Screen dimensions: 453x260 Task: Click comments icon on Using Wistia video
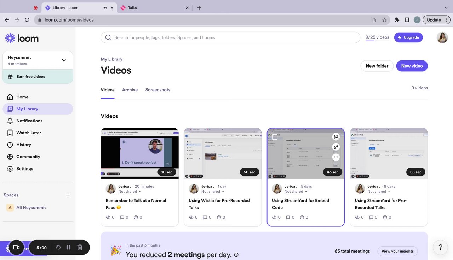[205, 218]
